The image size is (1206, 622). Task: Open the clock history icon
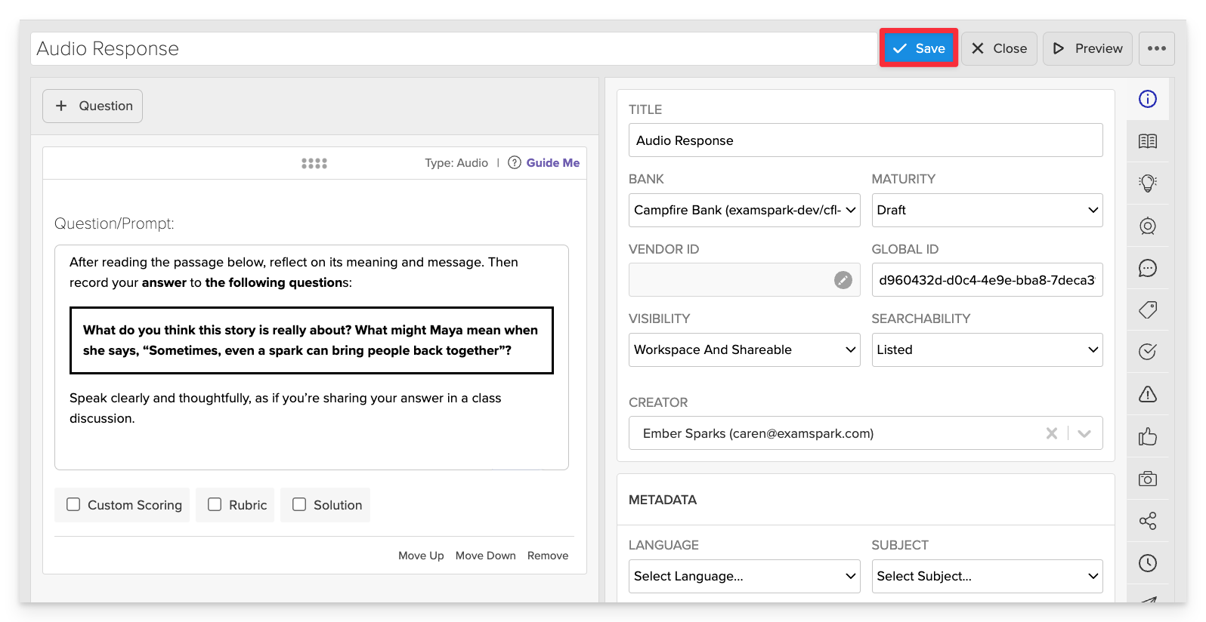coord(1147,563)
